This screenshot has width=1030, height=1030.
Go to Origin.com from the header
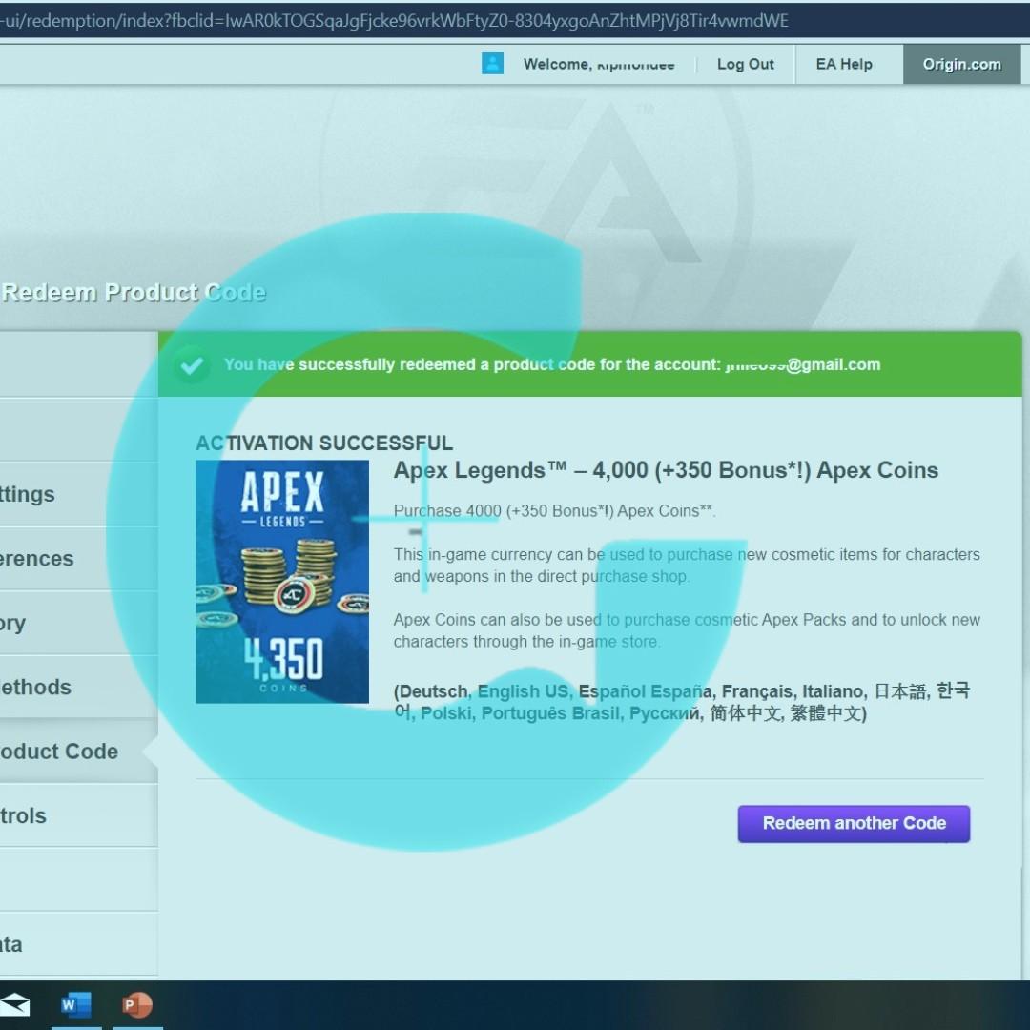[x=961, y=65]
